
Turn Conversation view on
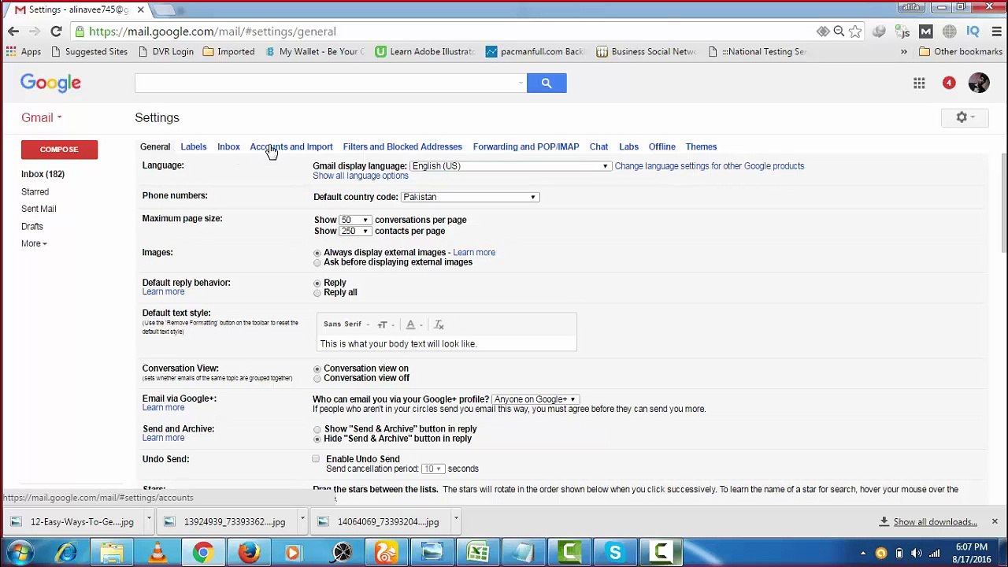coord(317,369)
